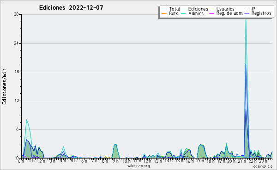Image resolution: width=277 pixels, height=170 pixels.
Task: Select the 'Registros' legend entry
Action: (x=261, y=13)
